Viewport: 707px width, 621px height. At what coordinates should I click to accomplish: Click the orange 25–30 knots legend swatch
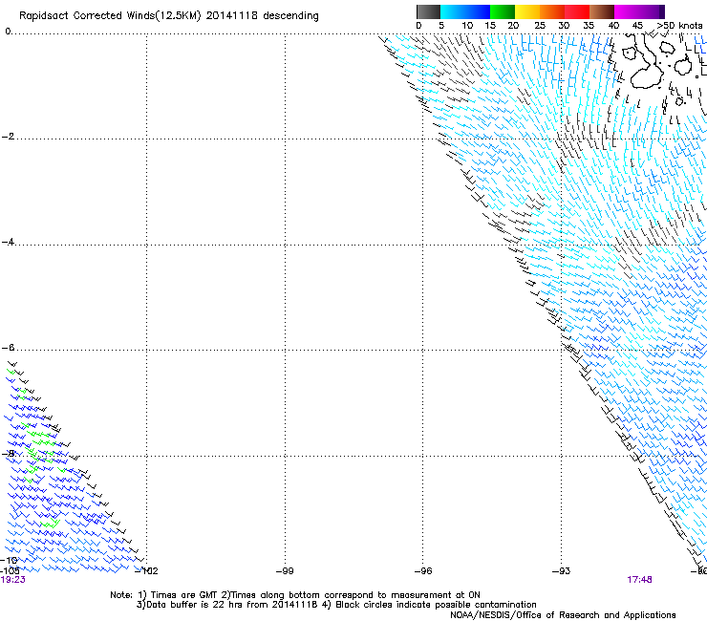click(552, 11)
